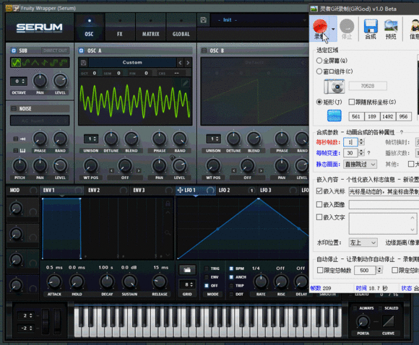Check the follow mouse coordinates box
The height and width of the screenshot is (345, 419).
coord(352,102)
